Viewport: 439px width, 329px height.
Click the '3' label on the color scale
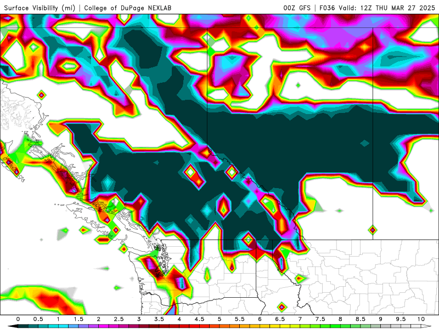[x=139, y=319]
